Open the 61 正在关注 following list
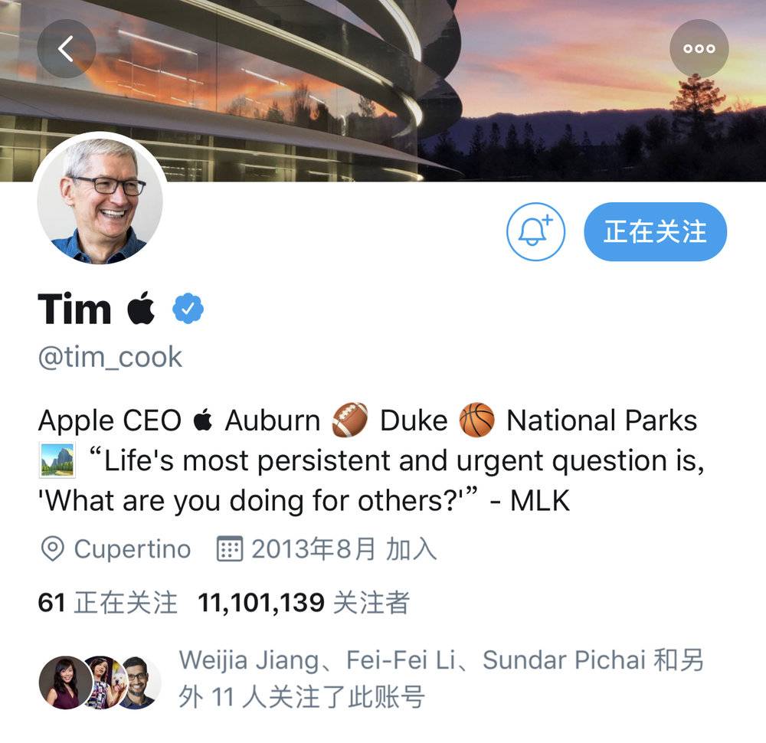This screenshot has width=766, height=743. point(107,602)
